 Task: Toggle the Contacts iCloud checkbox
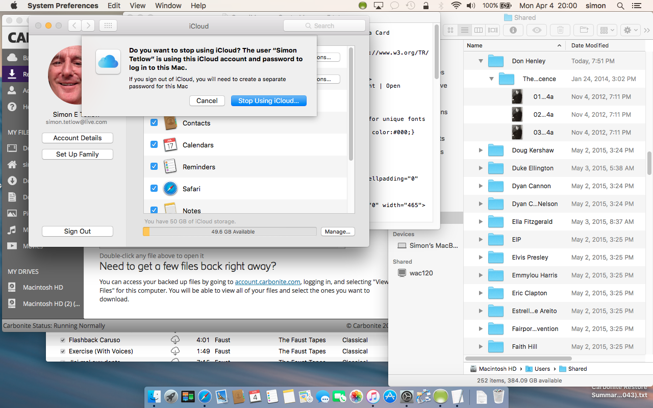click(x=154, y=123)
